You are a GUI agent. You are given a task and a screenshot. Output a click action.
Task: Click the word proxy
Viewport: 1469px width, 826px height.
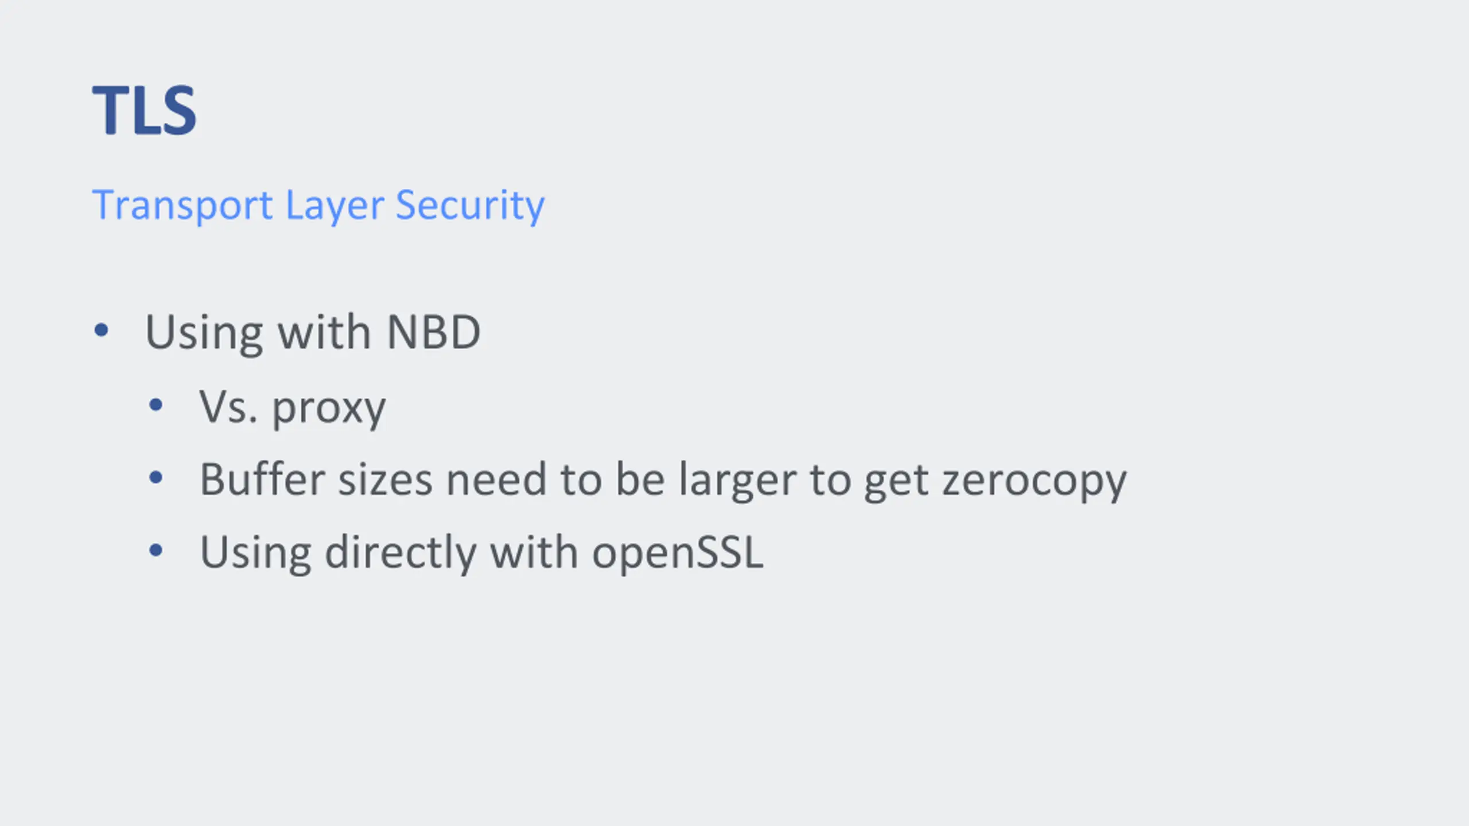[x=329, y=410]
